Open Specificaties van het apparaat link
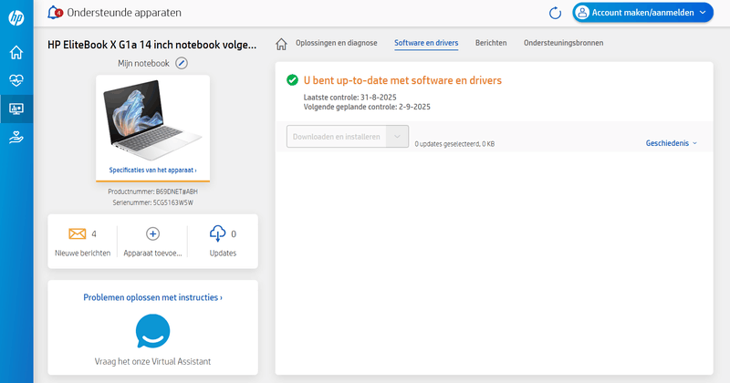This screenshot has height=383, width=730. point(152,170)
